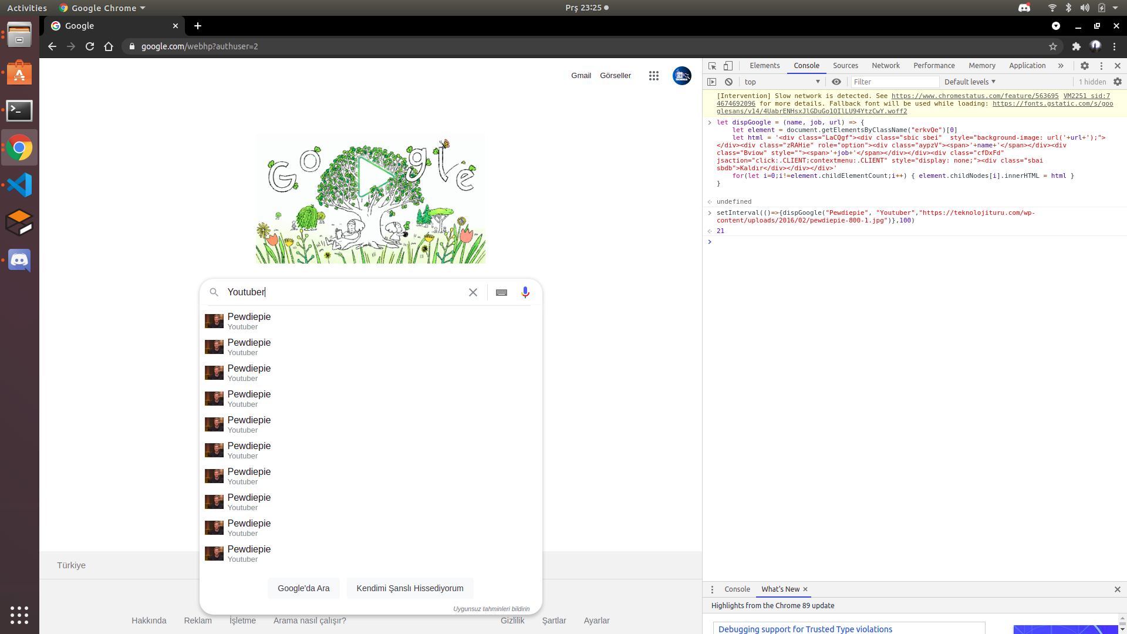The image size is (1127, 634).
Task: Bookmark this page with the star
Action: [1053, 46]
